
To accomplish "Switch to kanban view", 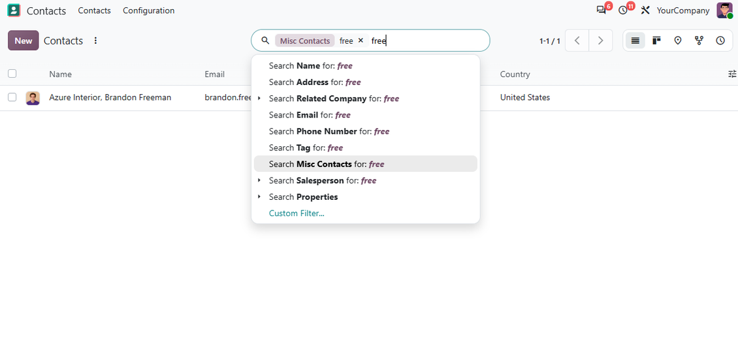I will tap(656, 40).
